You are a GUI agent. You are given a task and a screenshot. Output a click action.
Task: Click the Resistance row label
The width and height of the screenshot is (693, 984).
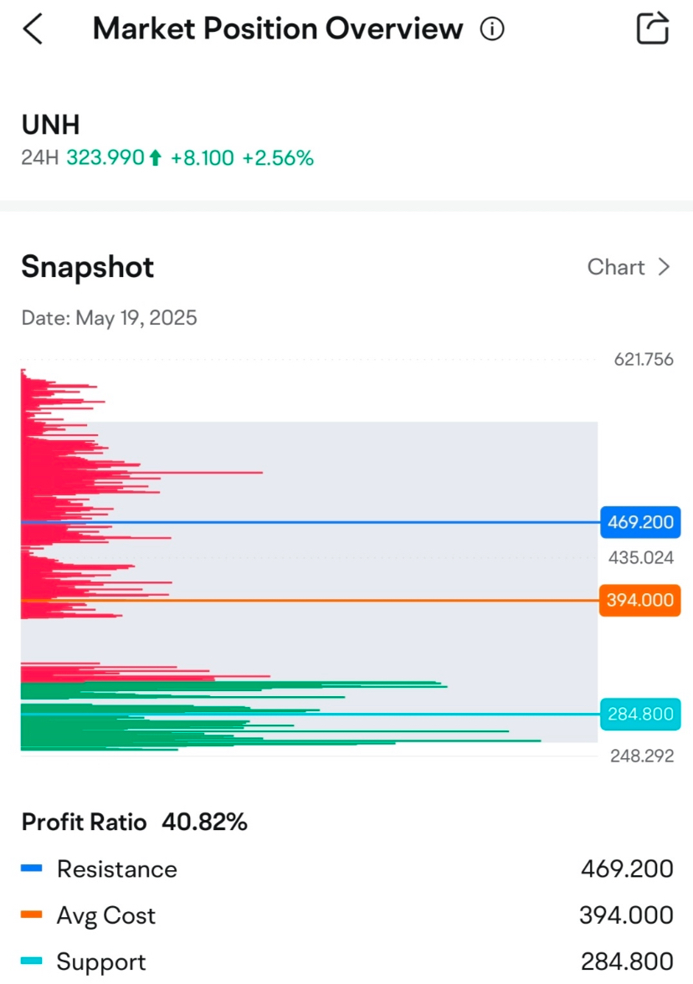click(117, 869)
